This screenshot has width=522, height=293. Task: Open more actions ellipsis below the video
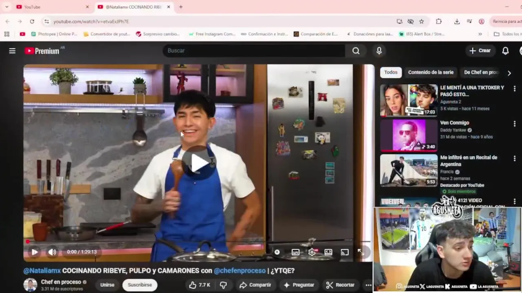[368, 285]
